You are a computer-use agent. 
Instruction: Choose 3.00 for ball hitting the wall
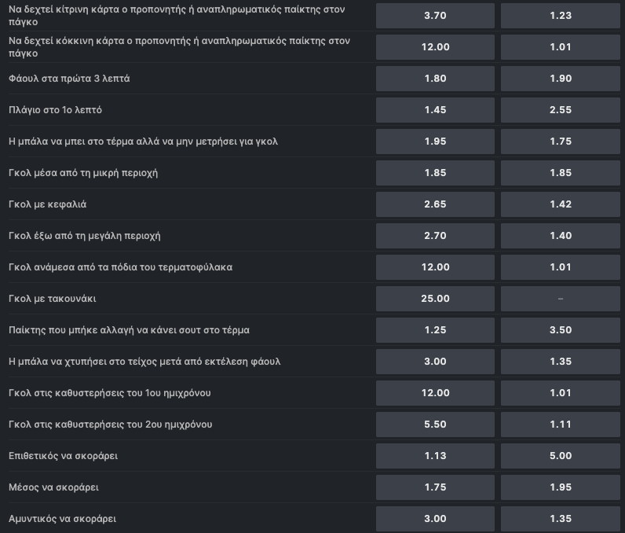435,362
